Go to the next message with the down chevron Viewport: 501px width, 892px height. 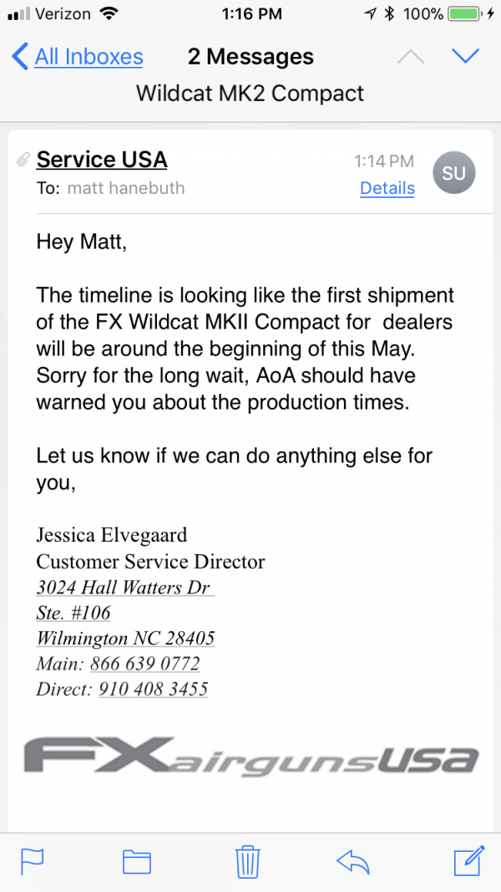(x=465, y=56)
